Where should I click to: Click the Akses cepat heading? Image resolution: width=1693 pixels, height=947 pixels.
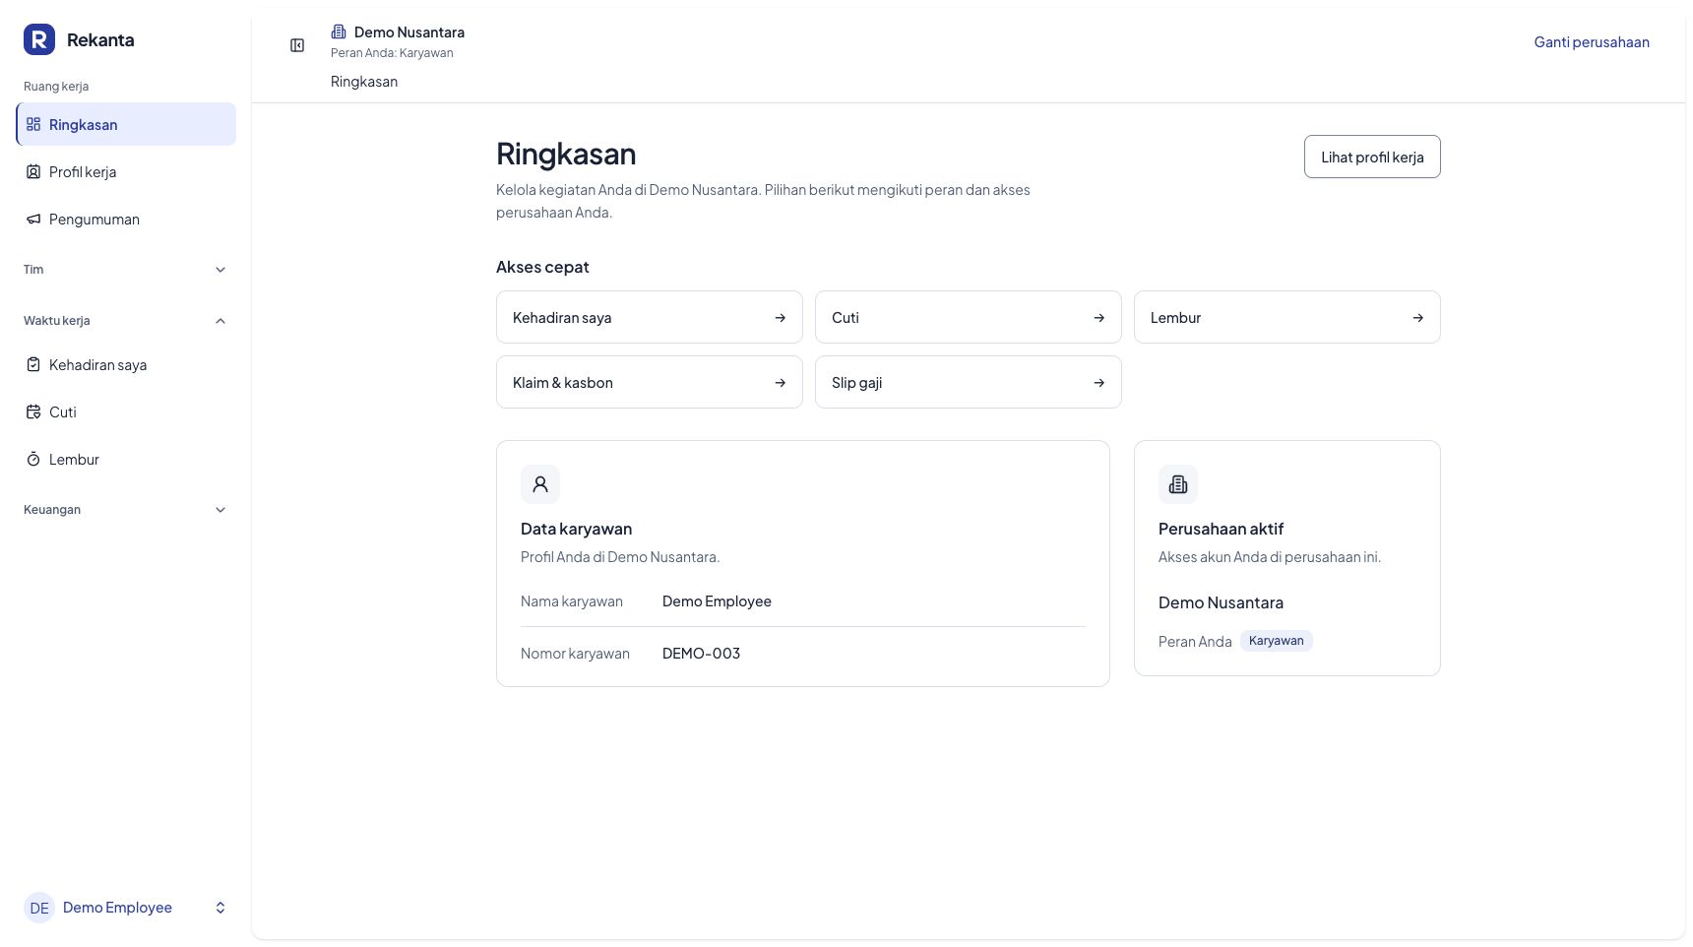[542, 267]
